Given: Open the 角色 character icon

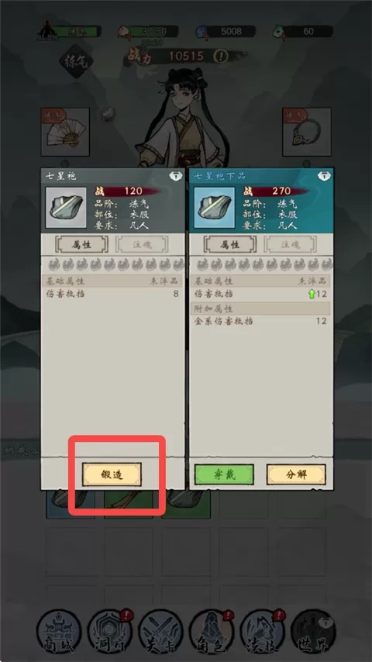Looking at the screenshot, I should [x=211, y=631].
